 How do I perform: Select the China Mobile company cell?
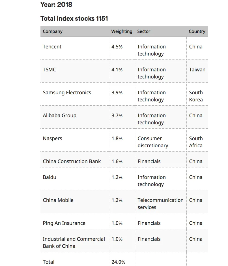58,200
